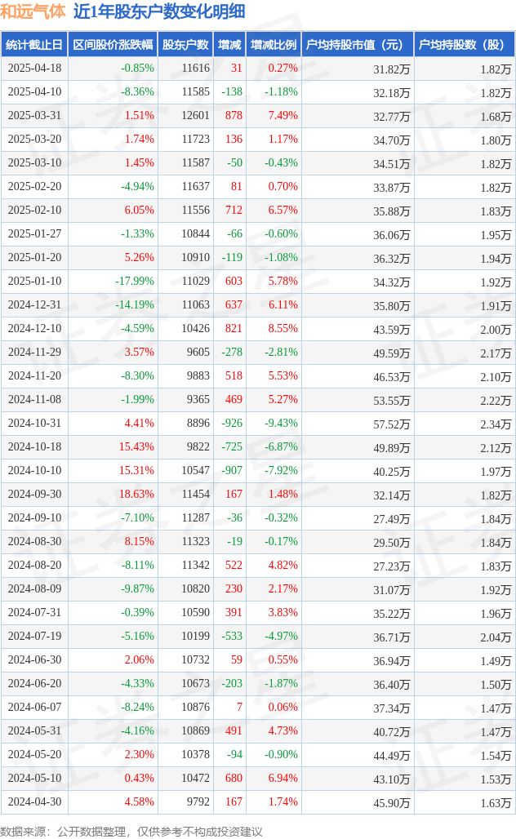The height and width of the screenshot is (839, 516).
Task: Select the 57.52万 market value cell
Action: coord(392,424)
